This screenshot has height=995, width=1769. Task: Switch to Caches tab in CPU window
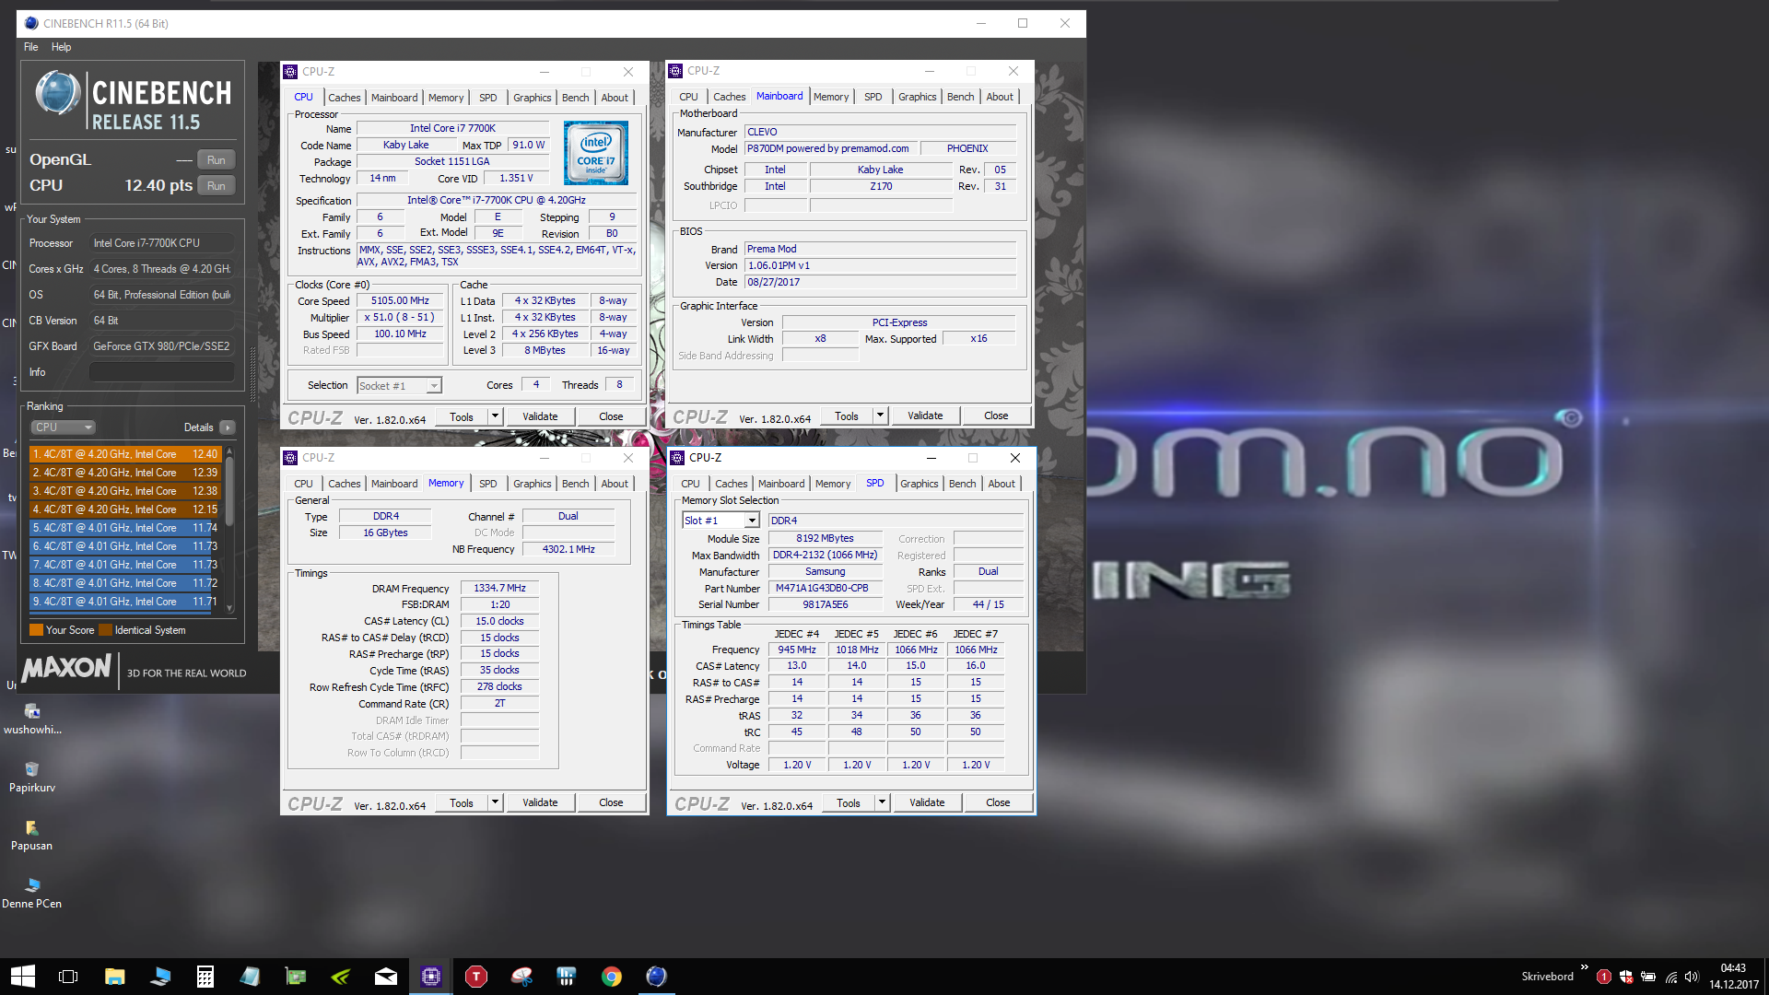point(344,98)
